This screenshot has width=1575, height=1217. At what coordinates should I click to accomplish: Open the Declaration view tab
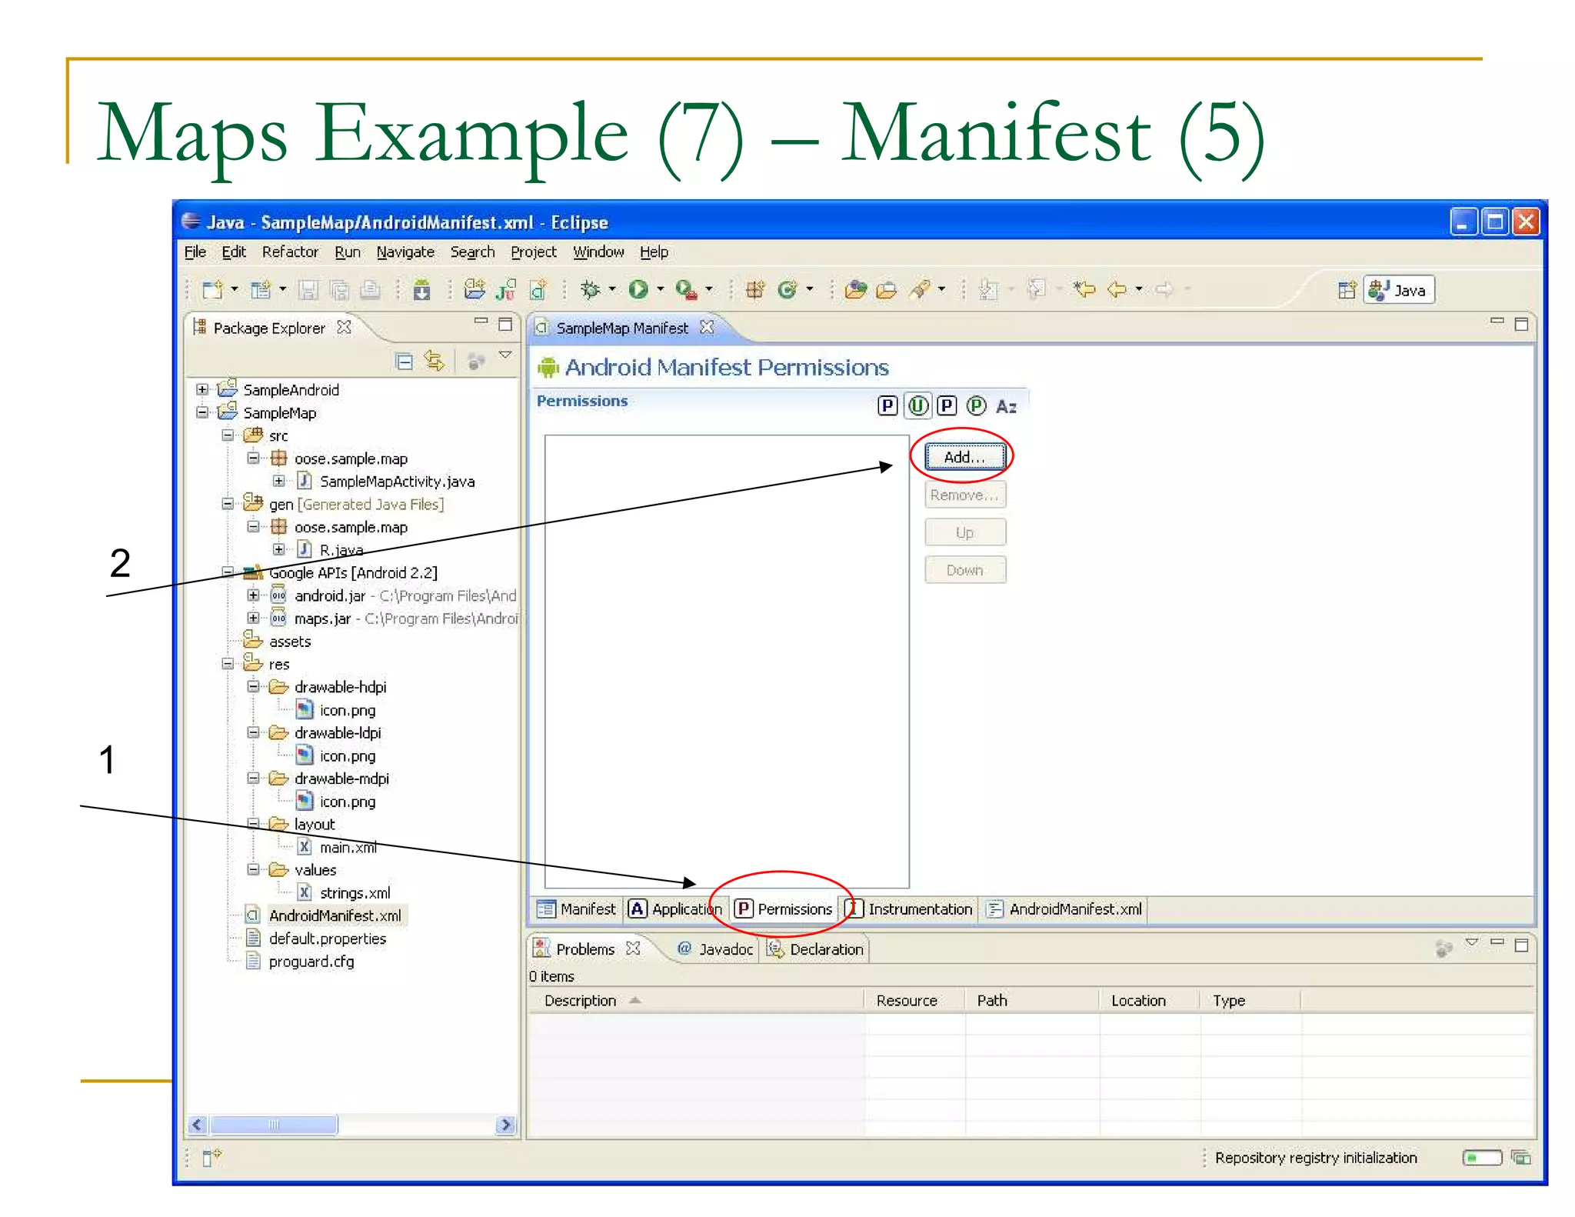(816, 949)
